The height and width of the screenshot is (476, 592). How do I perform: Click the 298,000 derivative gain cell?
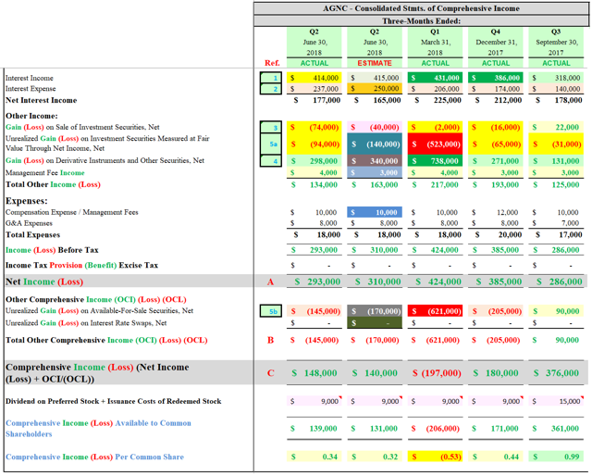314,161
